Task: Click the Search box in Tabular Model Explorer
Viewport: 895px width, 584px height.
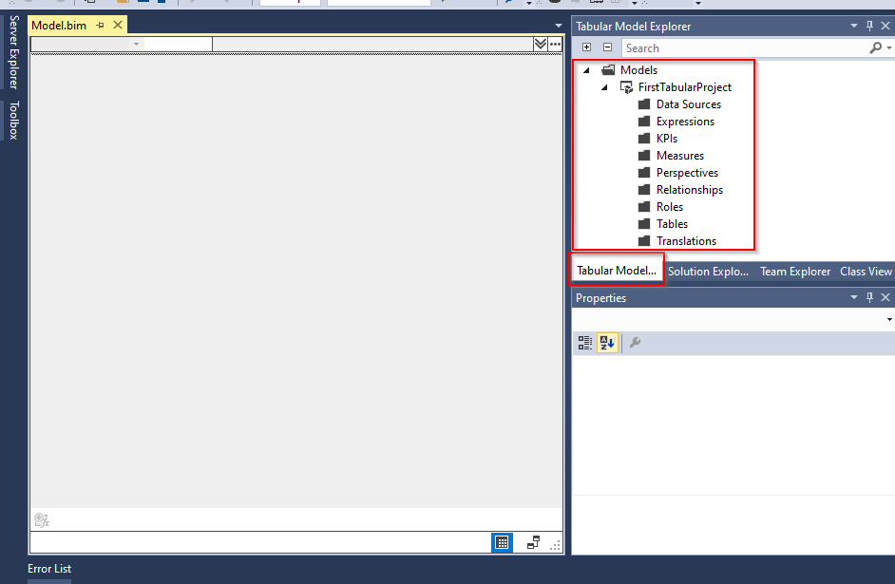Action: click(745, 47)
